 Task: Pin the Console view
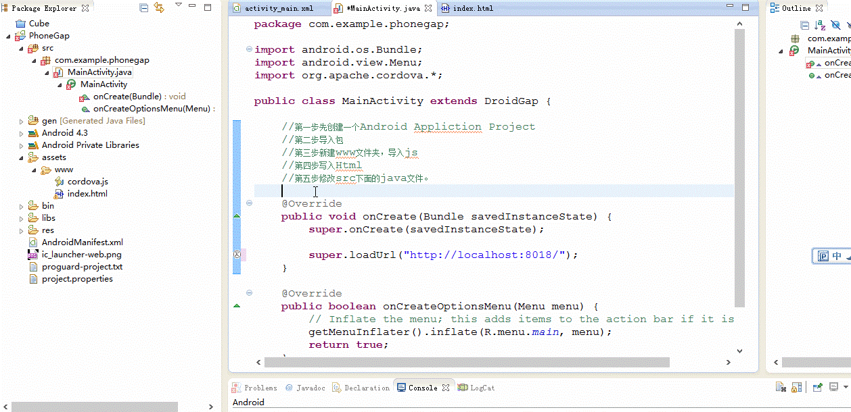817,387
